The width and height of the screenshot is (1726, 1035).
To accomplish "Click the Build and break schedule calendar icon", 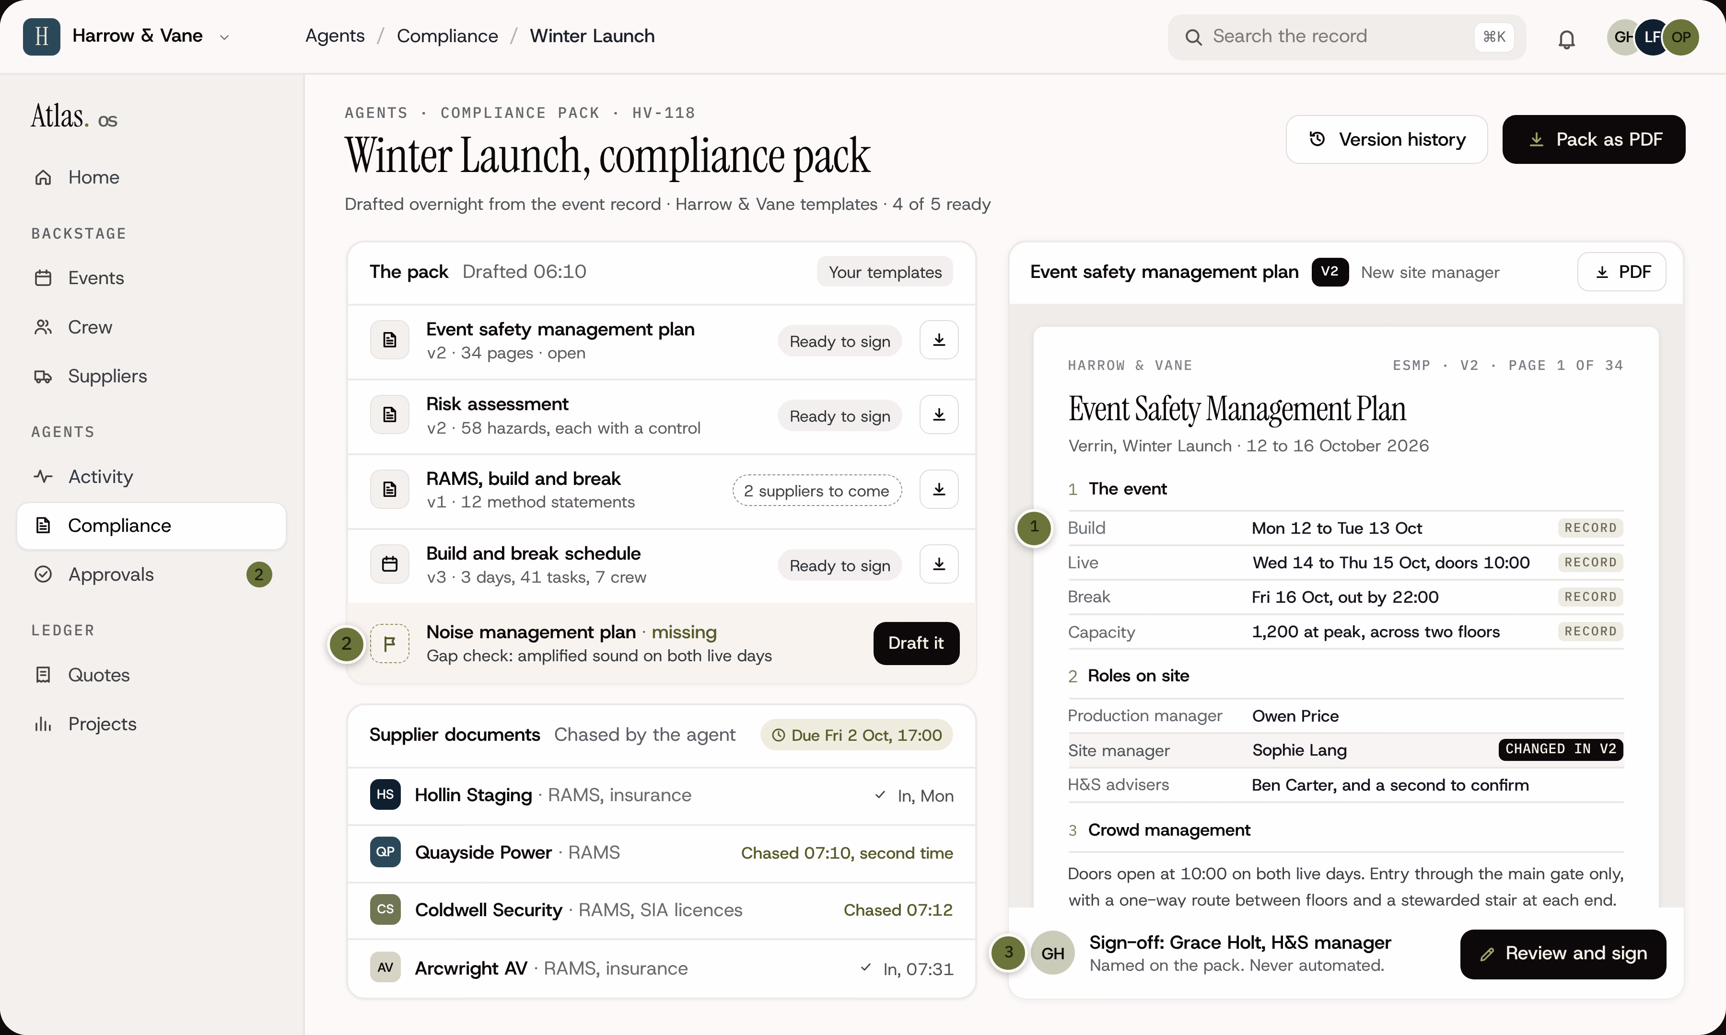I will (389, 564).
